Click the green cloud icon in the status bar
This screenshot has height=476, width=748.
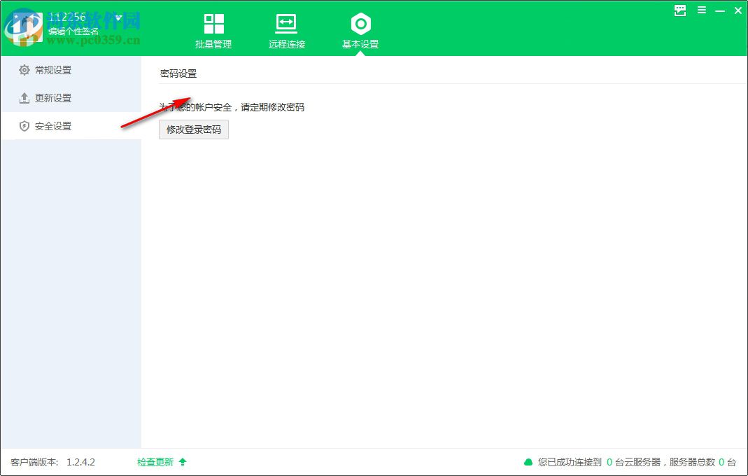click(528, 462)
